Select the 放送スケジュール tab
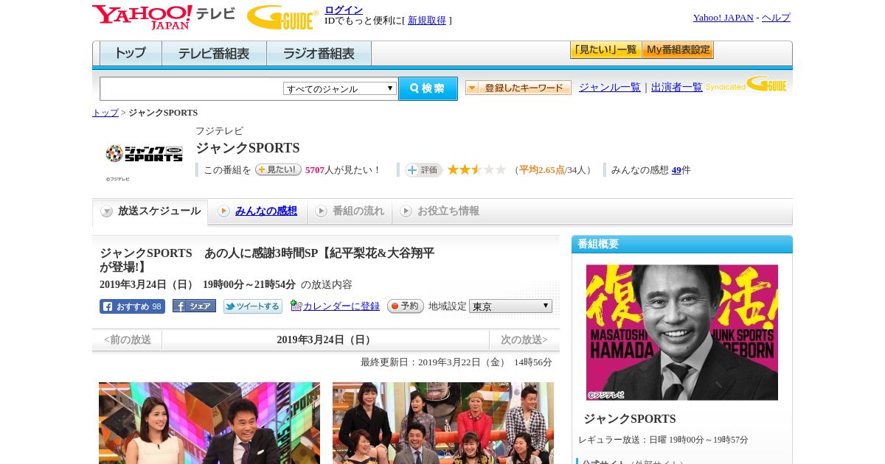Image resolution: width=885 pixels, height=464 pixels. tap(150, 211)
